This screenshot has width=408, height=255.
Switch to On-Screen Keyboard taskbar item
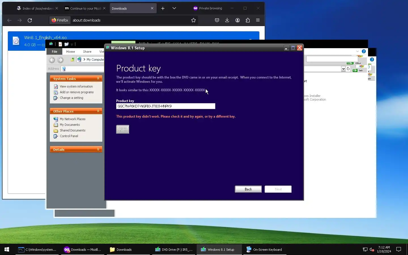[265, 250]
